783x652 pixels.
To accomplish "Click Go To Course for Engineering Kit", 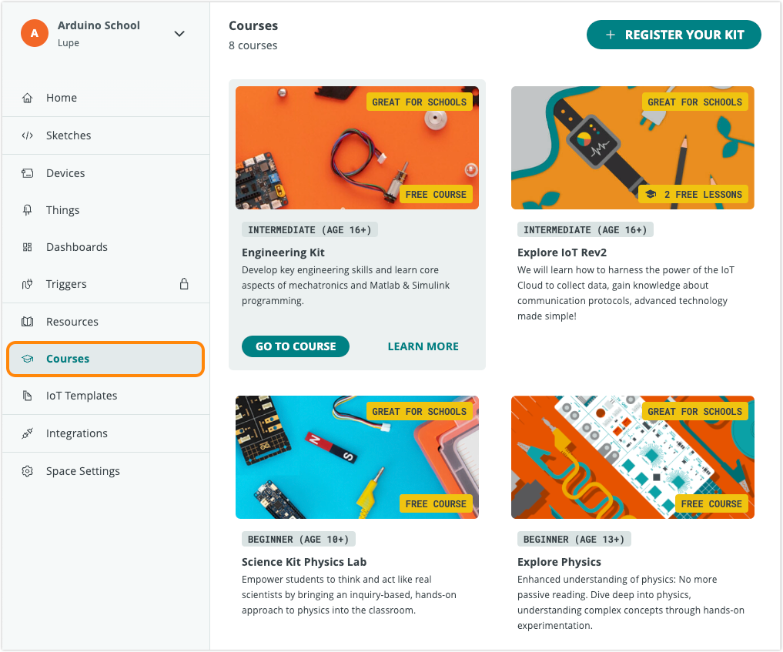I will [295, 346].
